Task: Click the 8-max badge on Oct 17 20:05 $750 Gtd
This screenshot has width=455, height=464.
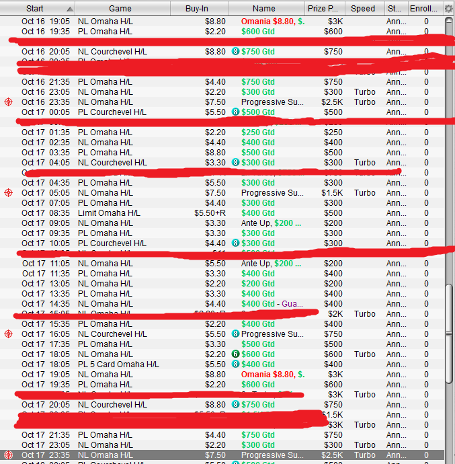Action: (235, 405)
